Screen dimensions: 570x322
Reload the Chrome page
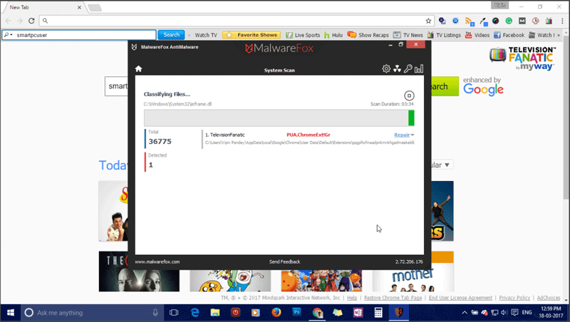pyautogui.click(x=31, y=21)
